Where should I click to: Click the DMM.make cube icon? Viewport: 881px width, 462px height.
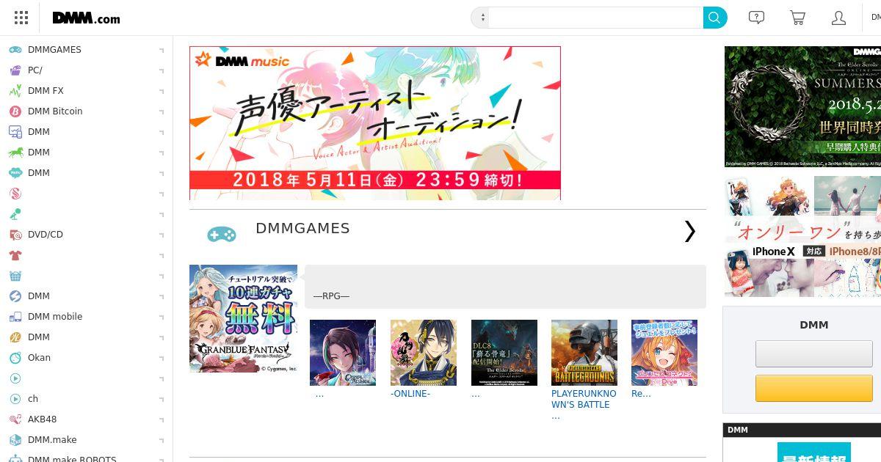click(x=15, y=440)
